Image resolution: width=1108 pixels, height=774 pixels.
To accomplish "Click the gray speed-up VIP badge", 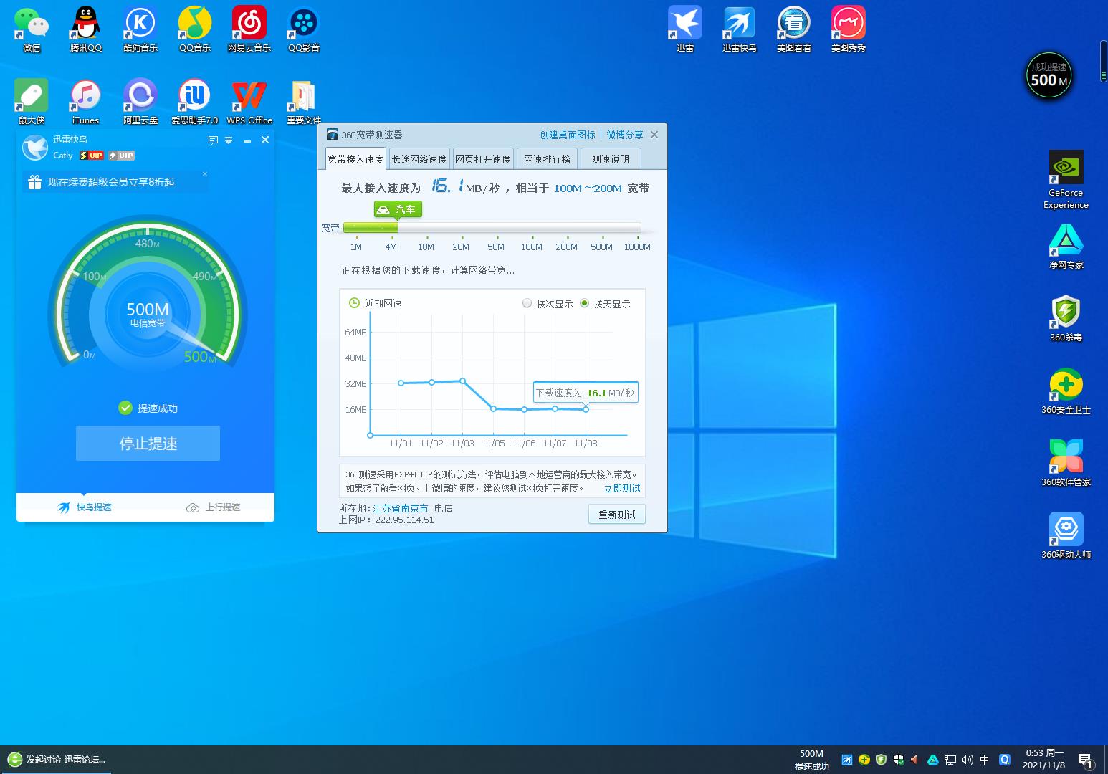I will (122, 156).
